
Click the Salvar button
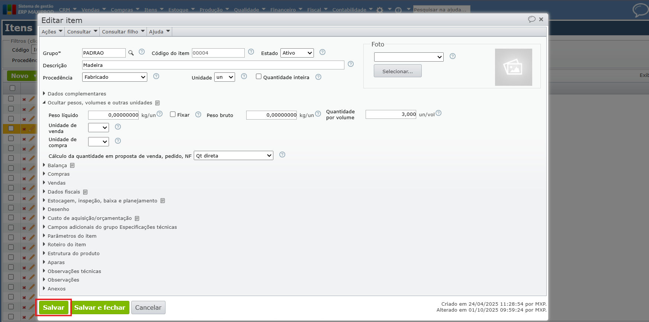[x=54, y=308]
